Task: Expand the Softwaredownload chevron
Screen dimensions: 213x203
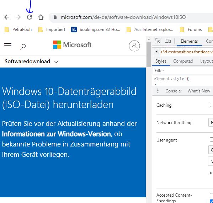Action: (56, 62)
